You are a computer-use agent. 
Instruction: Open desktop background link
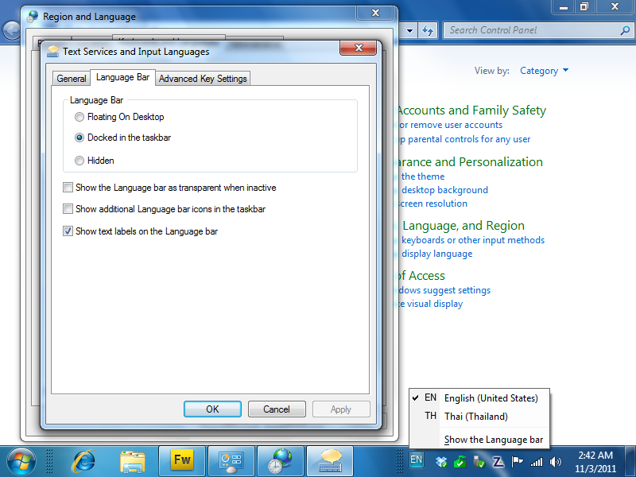click(444, 190)
